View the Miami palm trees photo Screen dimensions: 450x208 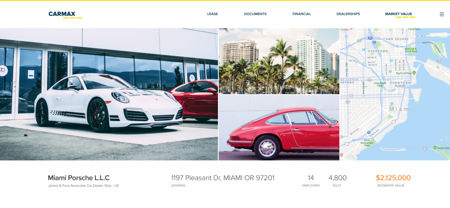click(279, 61)
